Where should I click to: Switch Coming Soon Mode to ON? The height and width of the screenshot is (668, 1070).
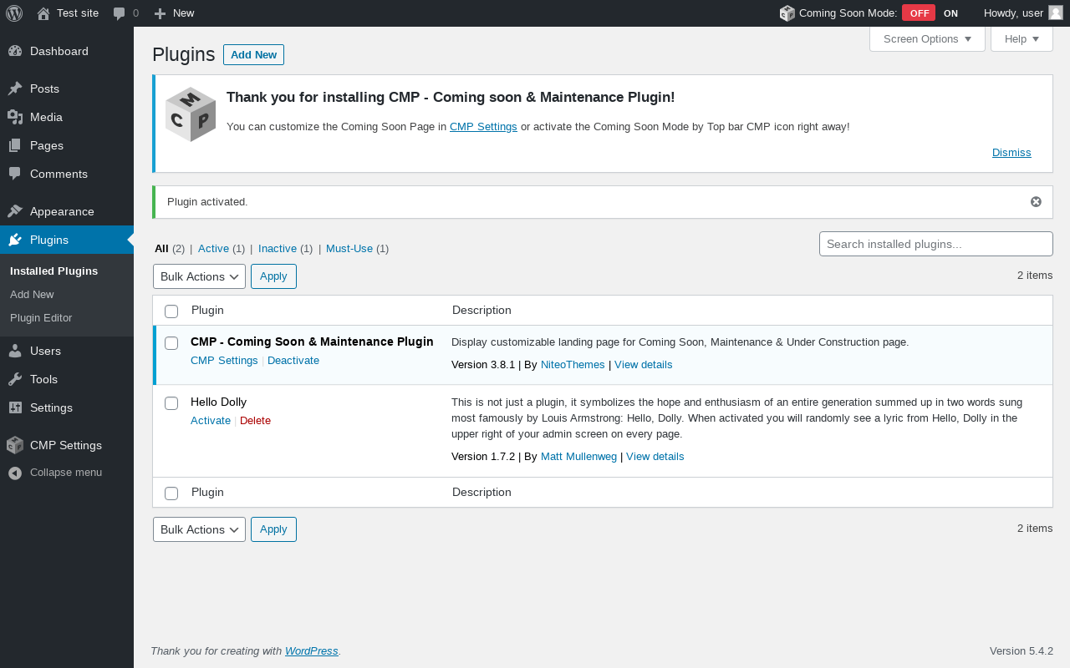click(950, 13)
